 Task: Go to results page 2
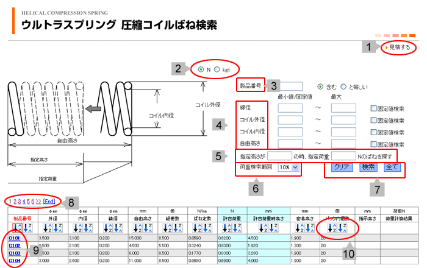coord(15,202)
